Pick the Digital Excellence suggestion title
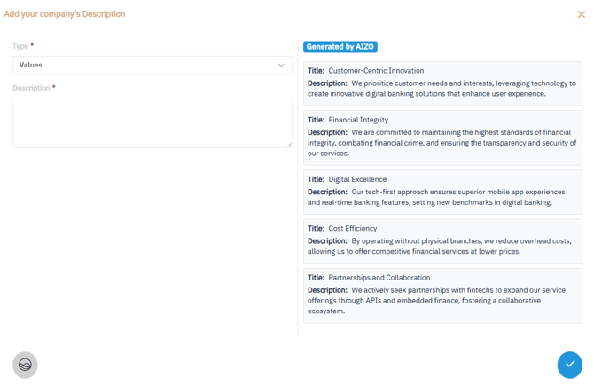 click(x=357, y=179)
